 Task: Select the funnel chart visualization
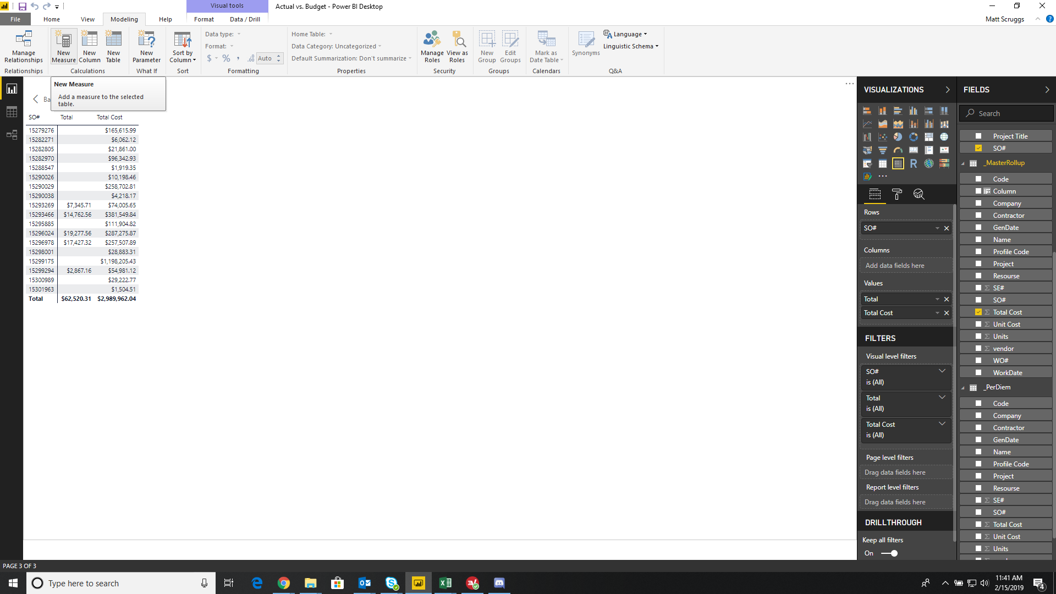point(883,150)
